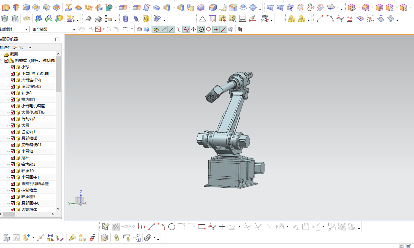Viewport: 414px width, 248px height.
Task: Click the Measure Distance dimension icon
Action: click(253, 19)
